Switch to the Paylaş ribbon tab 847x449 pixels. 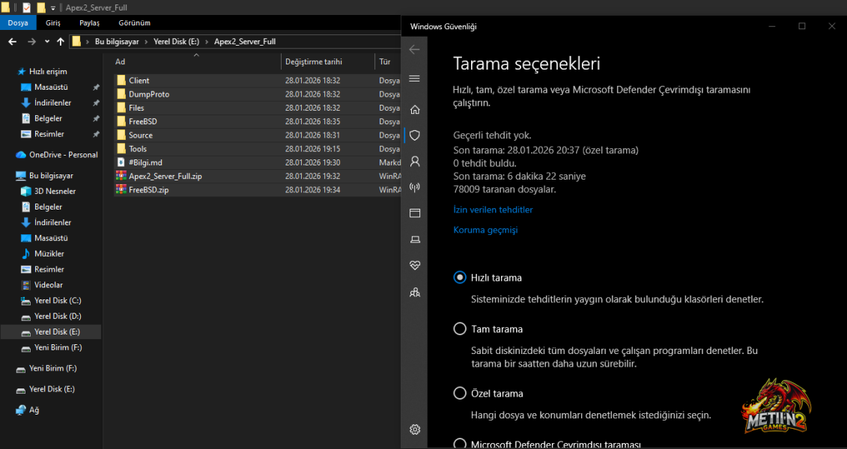tap(89, 22)
